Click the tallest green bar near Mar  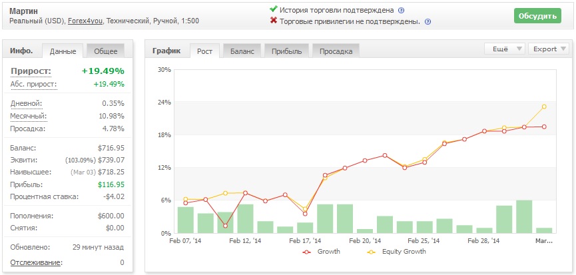click(x=524, y=216)
